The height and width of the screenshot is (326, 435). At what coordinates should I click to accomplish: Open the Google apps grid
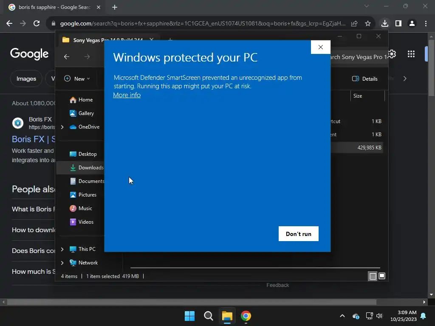pyautogui.click(x=411, y=54)
